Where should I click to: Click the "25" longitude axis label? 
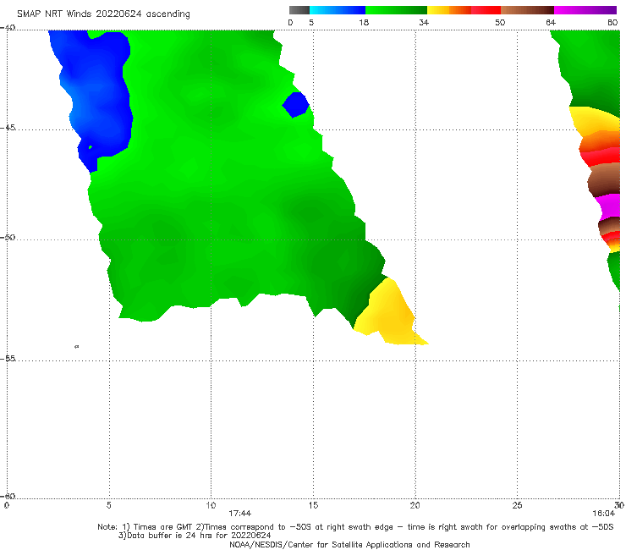coord(518,506)
